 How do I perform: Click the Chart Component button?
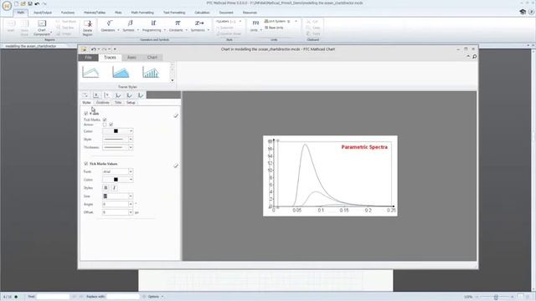(42, 28)
